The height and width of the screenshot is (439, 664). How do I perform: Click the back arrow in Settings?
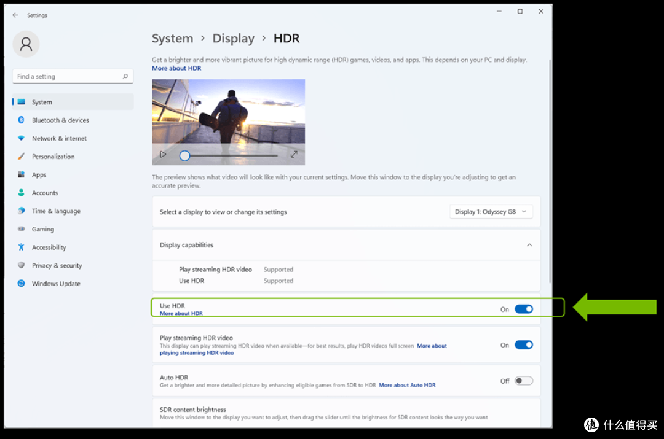(15, 15)
